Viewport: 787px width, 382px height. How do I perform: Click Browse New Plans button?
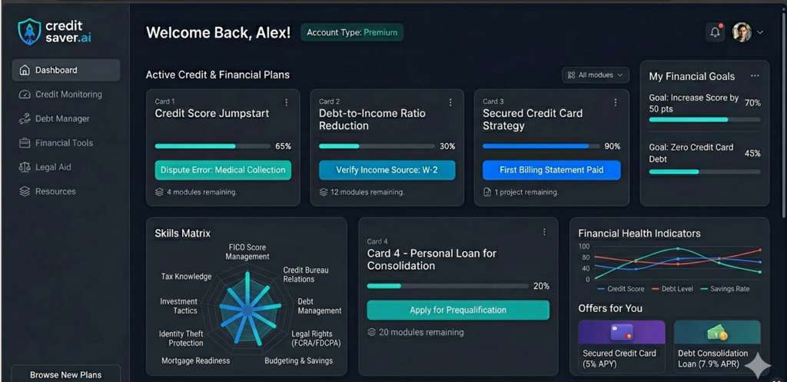(x=65, y=374)
